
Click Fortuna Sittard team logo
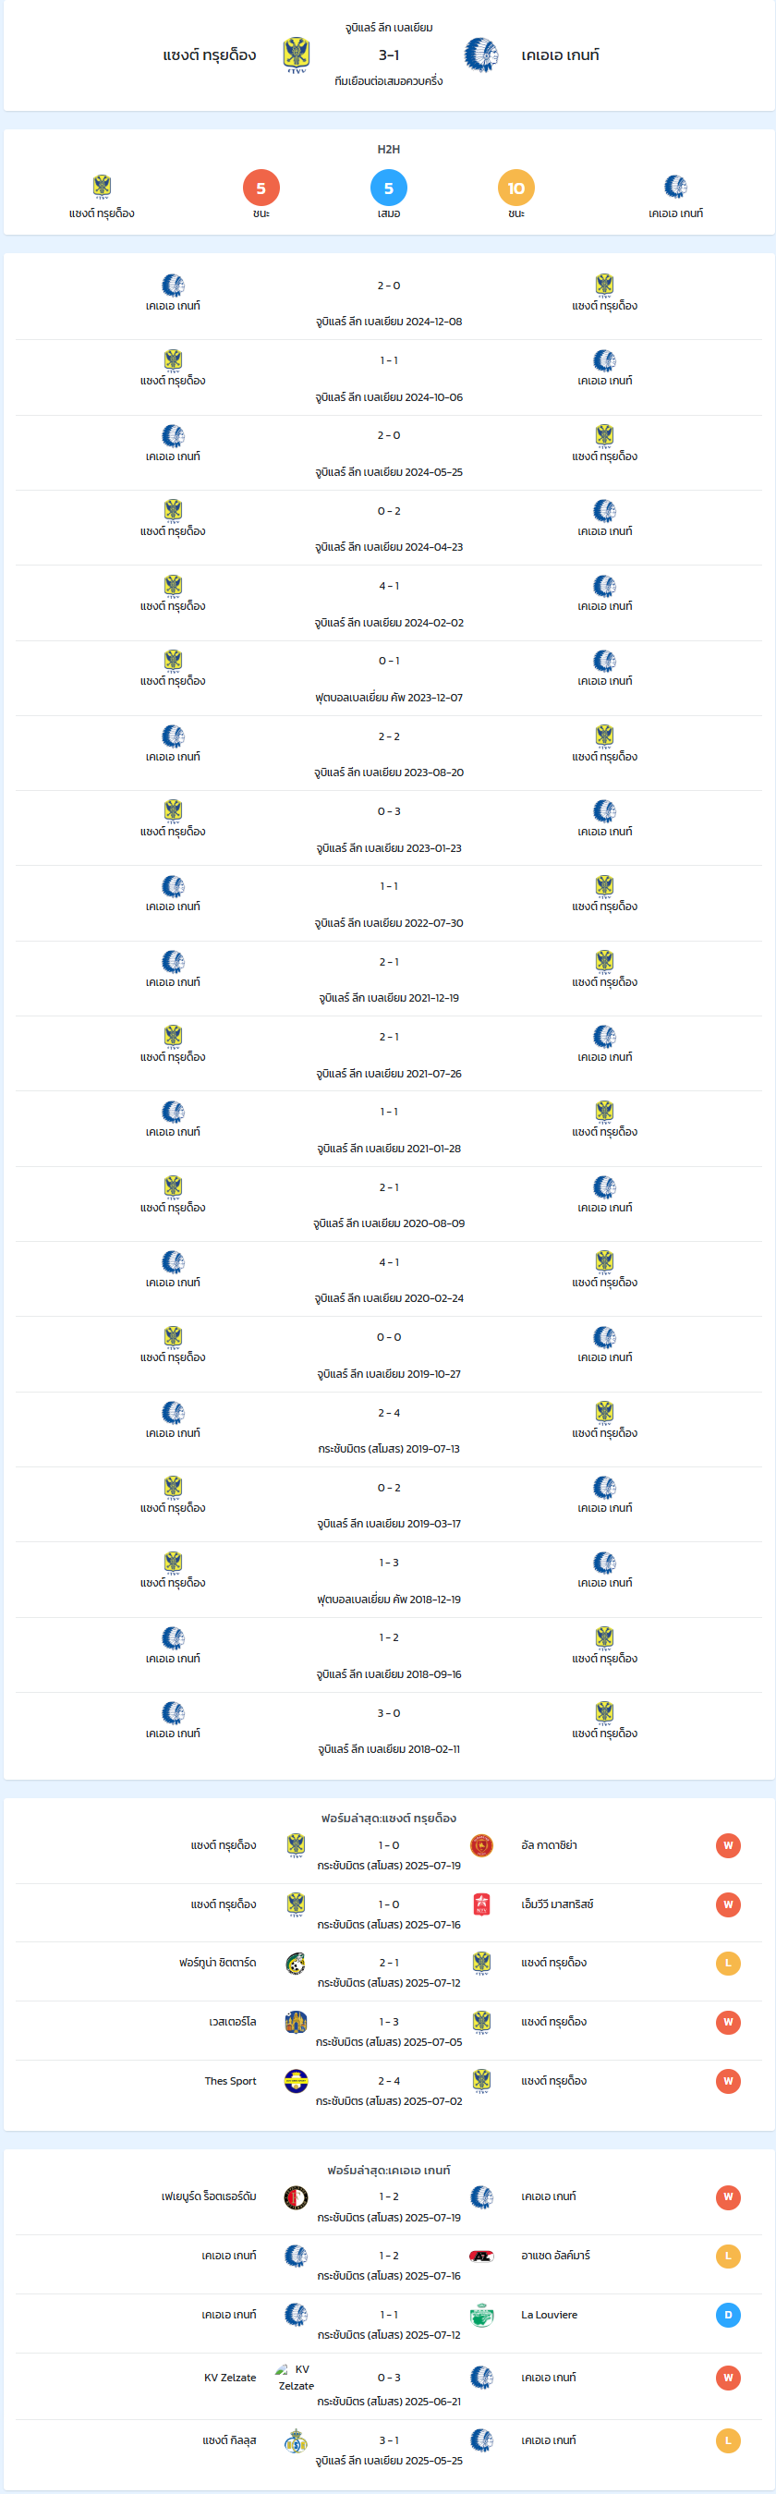click(296, 1964)
